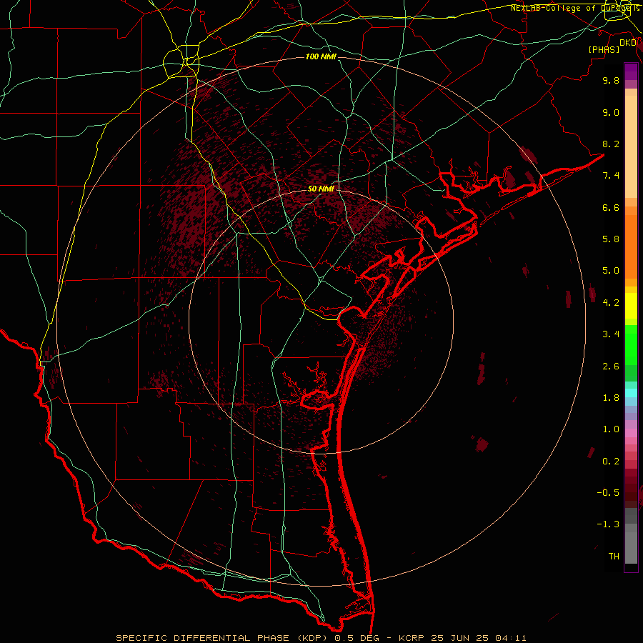Click the TH threshold label on the scale
Viewport: 643px width, 643px height.
click(x=614, y=557)
